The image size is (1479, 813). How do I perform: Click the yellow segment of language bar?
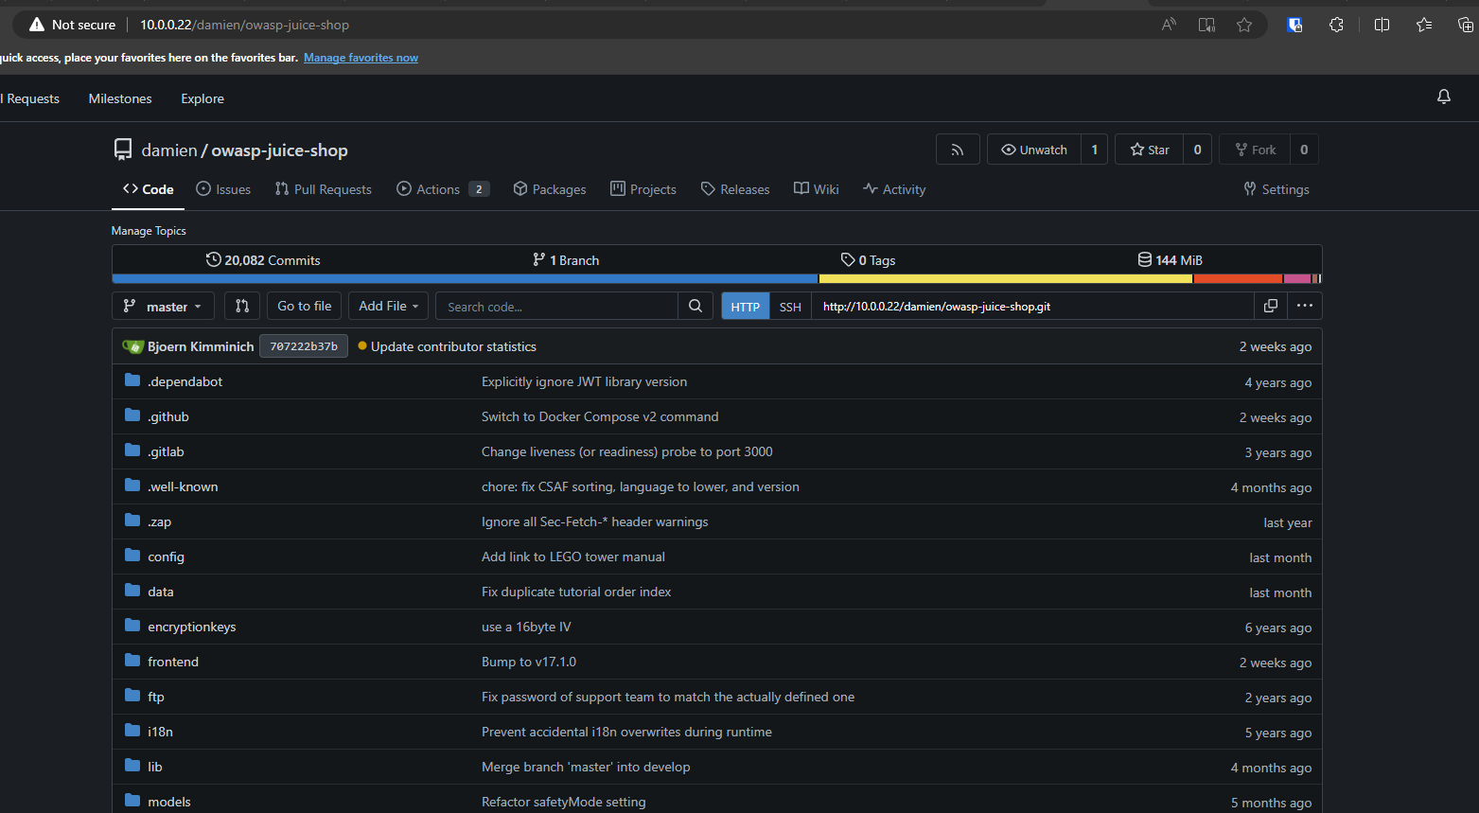(x=1005, y=279)
